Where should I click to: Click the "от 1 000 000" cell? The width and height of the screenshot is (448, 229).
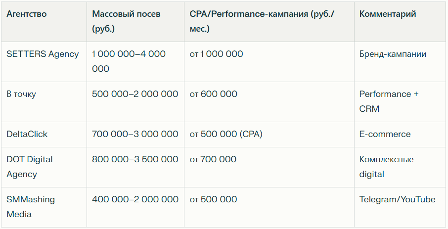point(216,54)
